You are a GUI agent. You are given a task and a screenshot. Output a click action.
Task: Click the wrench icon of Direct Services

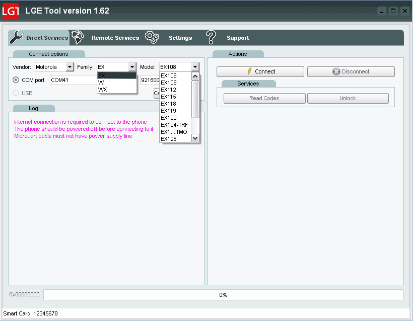[16, 37]
